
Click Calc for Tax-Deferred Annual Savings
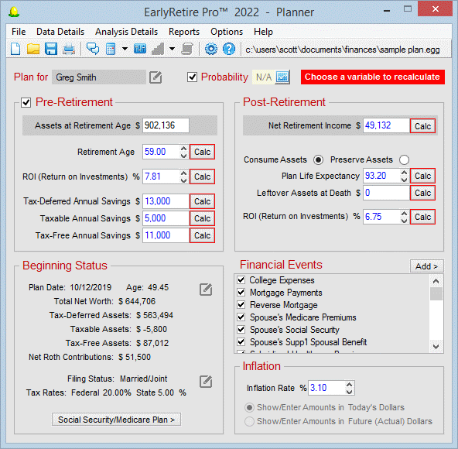[202, 201]
